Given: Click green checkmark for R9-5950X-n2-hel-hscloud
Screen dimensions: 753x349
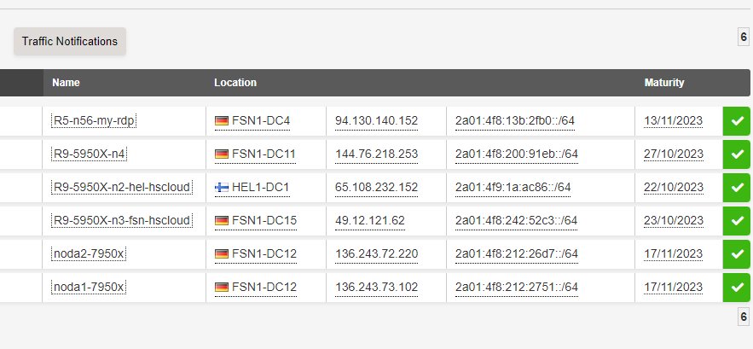Looking at the screenshot, I should pyautogui.click(x=737, y=188).
